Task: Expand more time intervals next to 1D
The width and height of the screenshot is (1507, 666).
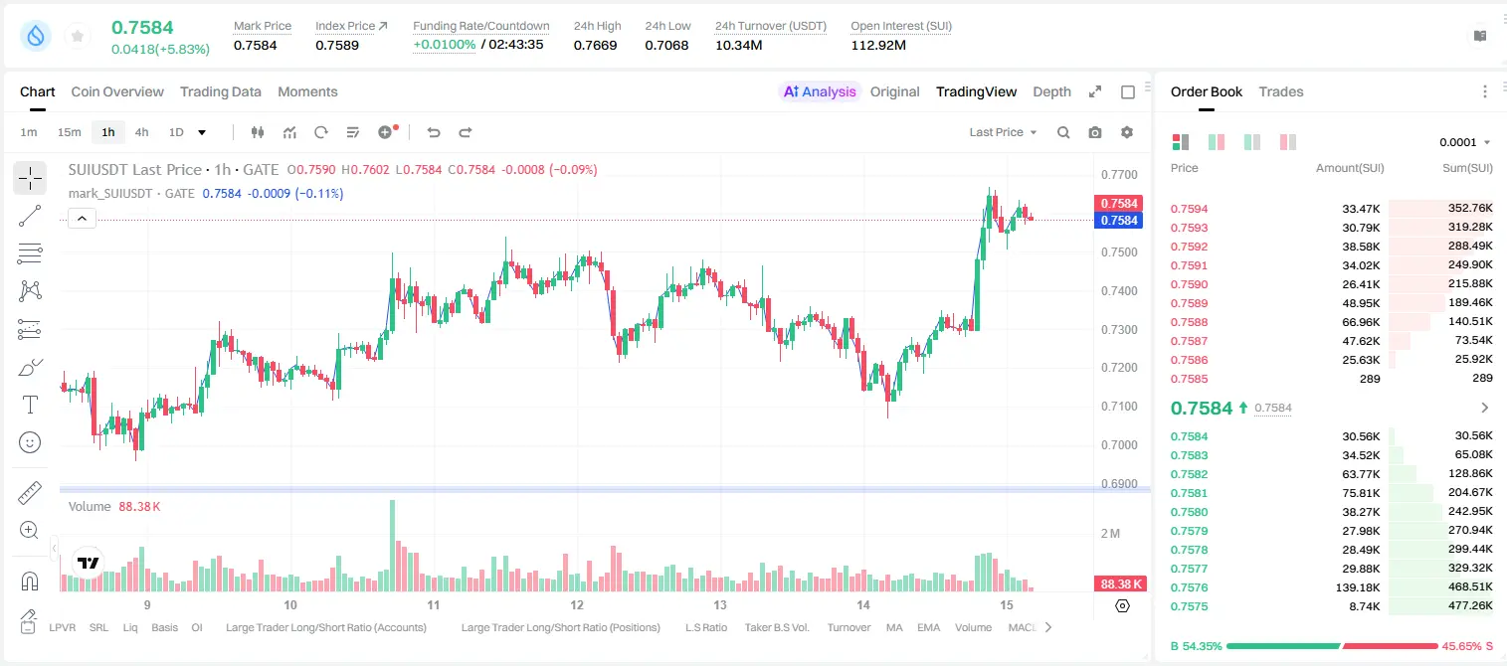Action: 202,132
